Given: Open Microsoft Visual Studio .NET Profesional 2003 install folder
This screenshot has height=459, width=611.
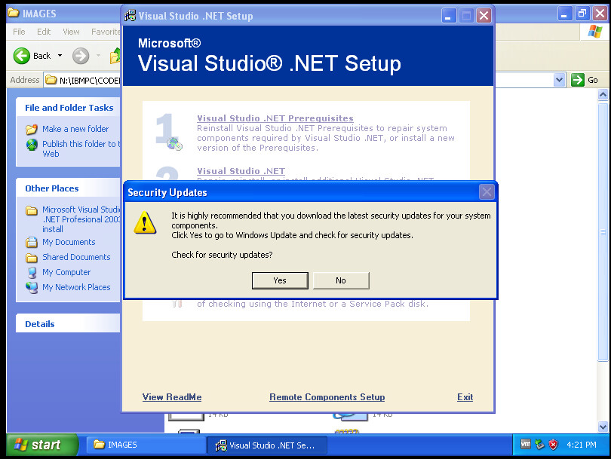Looking at the screenshot, I should point(81,219).
